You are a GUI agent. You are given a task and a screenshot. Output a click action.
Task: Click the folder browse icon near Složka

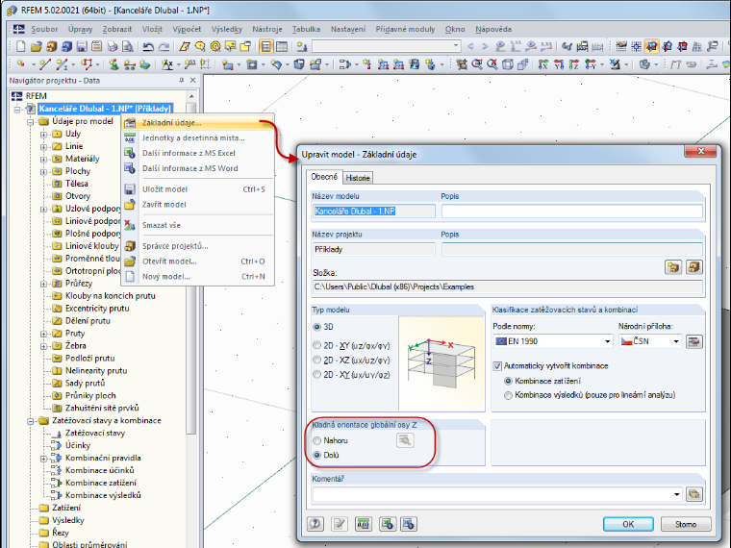pyautogui.click(x=673, y=267)
